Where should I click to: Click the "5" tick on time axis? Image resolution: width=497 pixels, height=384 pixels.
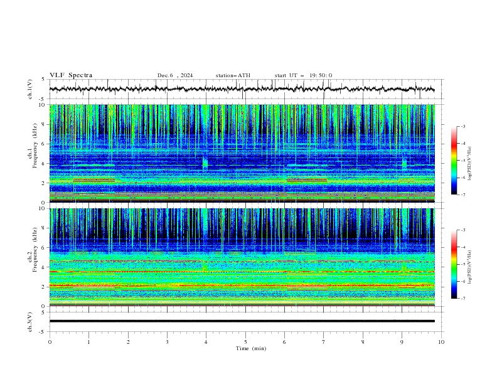(245, 342)
